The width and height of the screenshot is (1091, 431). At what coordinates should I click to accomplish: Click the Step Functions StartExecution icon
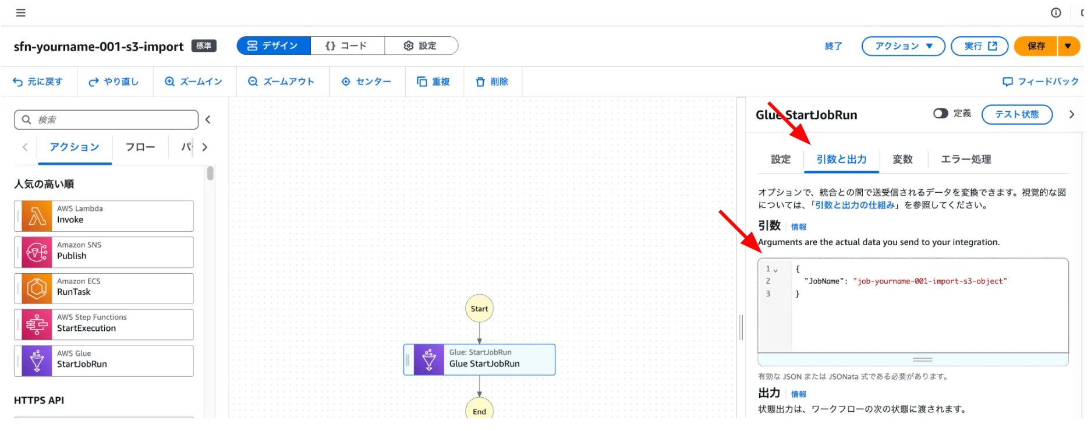(x=37, y=324)
